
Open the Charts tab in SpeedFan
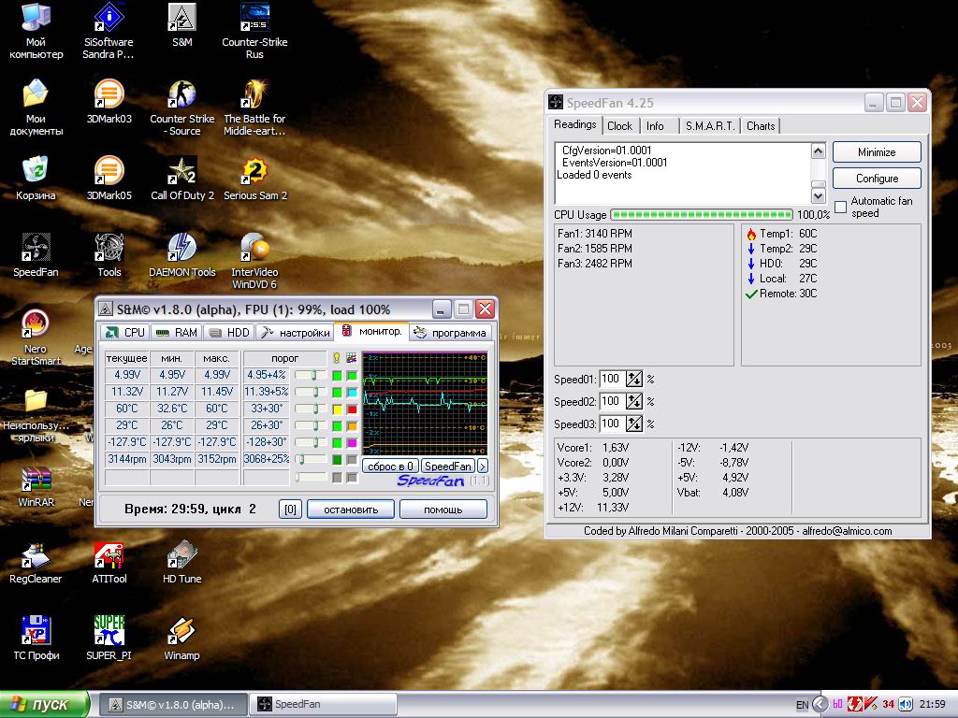761,126
